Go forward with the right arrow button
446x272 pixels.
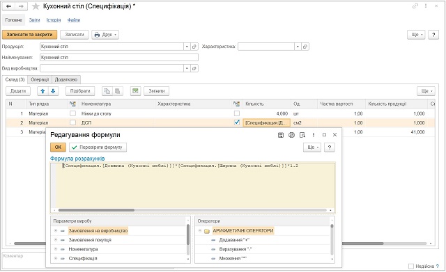21,6
